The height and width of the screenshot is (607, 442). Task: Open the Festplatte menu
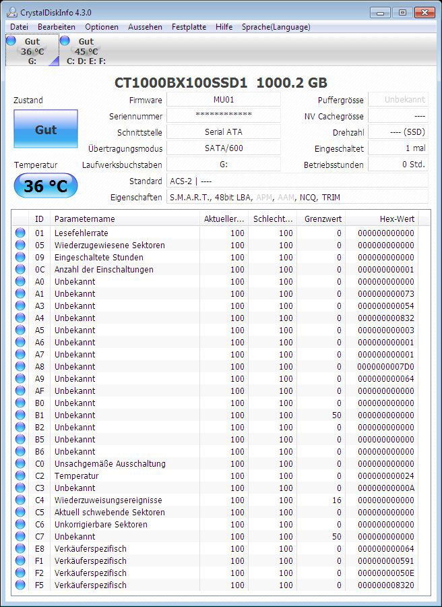pyautogui.click(x=189, y=27)
